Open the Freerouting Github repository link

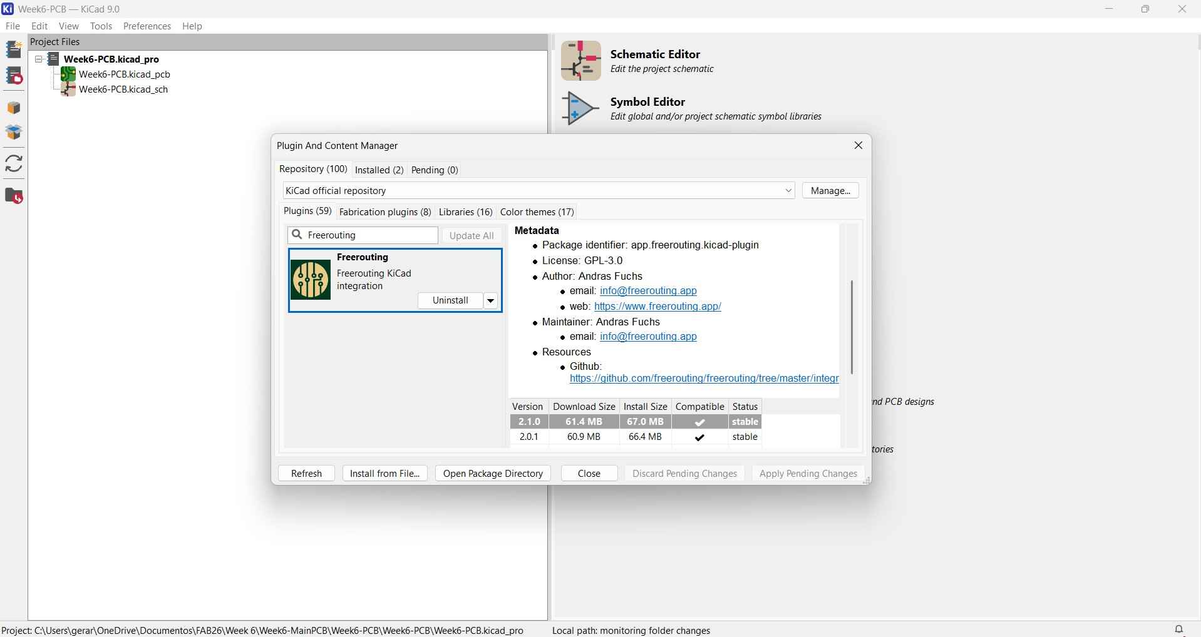[704, 379]
